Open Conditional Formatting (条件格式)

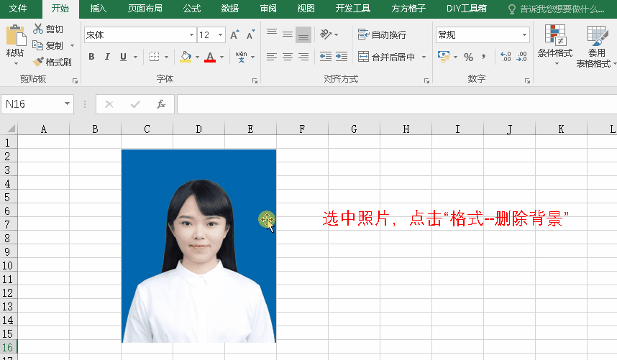coord(555,45)
